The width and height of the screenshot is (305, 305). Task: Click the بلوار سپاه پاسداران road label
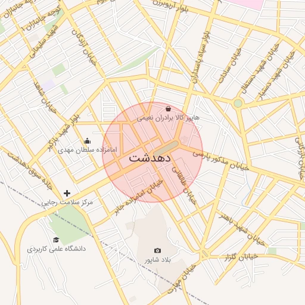[201, 57]
